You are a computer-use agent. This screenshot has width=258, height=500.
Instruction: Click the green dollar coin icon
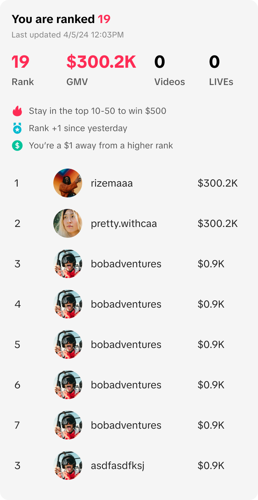coord(17,146)
